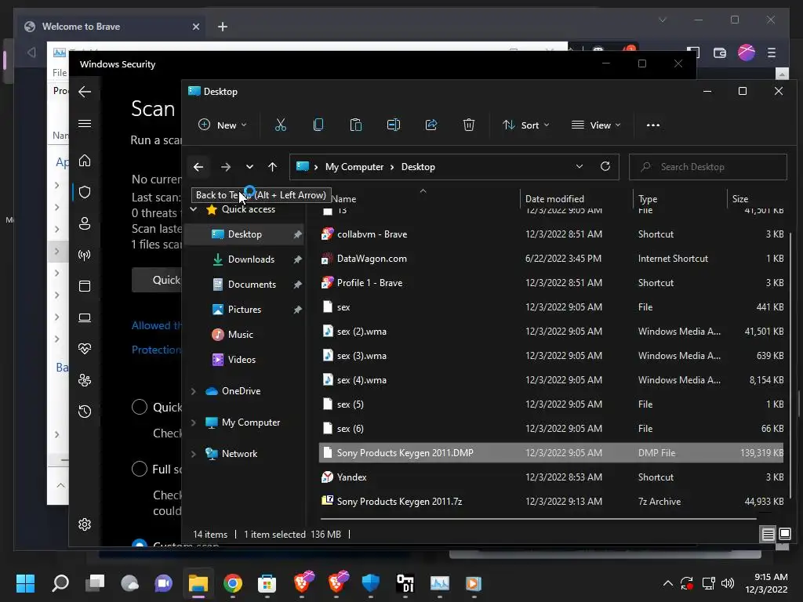Open Account protection person icon in Windows Security
Viewport: 803px width, 602px height.
coord(85,223)
